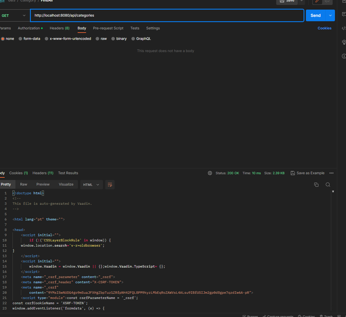
Task: Open the GET method dropdown
Action: [x=14, y=15]
